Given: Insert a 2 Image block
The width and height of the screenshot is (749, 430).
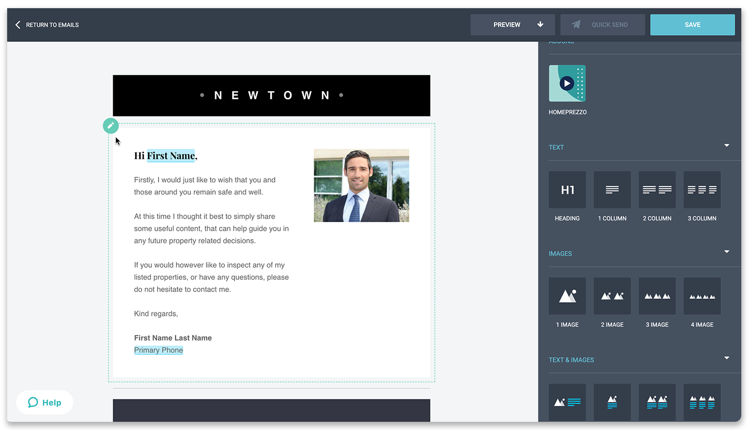Looking at the screenshot, I should (612, 296).
